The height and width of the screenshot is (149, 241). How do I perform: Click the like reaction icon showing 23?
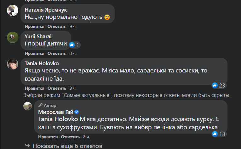coord(215,85)
